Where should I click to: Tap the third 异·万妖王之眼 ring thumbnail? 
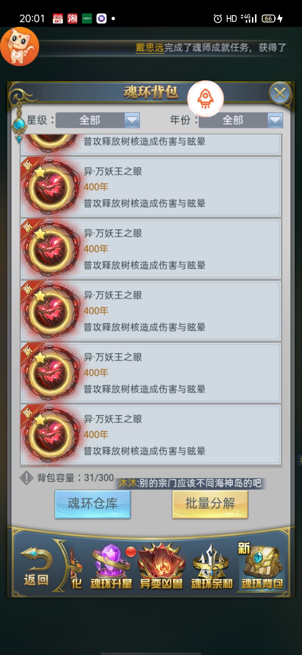click(51, 311)
